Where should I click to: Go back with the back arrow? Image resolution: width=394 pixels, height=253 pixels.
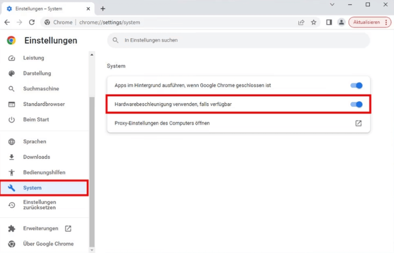(x=7, y=22)
